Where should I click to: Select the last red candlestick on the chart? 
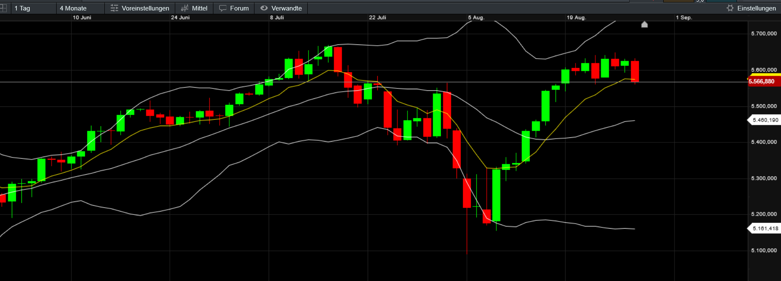coord(635,71)
